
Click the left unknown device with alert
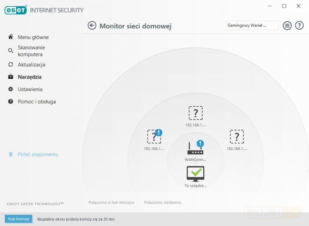click(x=154, y=137)
